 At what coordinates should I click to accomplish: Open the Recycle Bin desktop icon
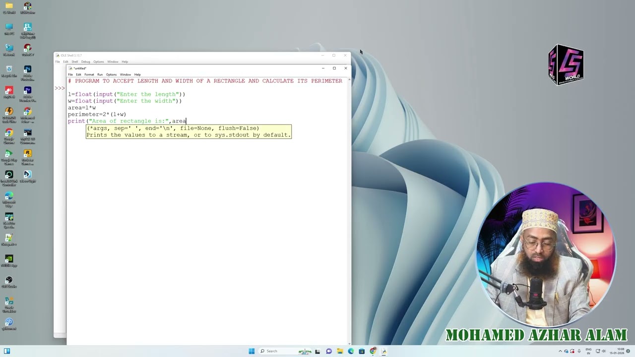click(9, 71)
